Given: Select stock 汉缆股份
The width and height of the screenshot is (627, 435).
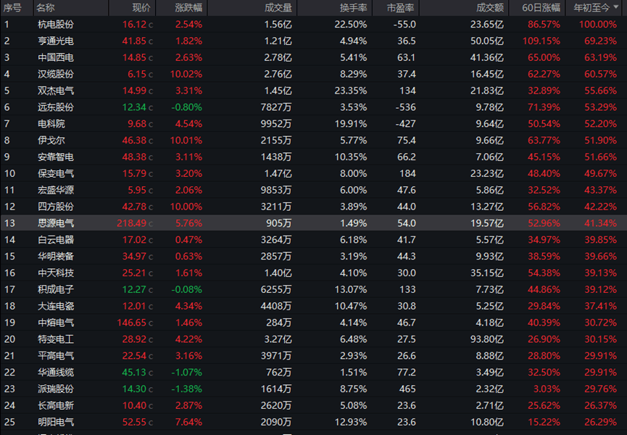Looking at the screenshot, I should tap(56, 74).
